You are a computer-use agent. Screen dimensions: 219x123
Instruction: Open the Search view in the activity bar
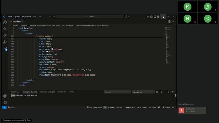5,29
